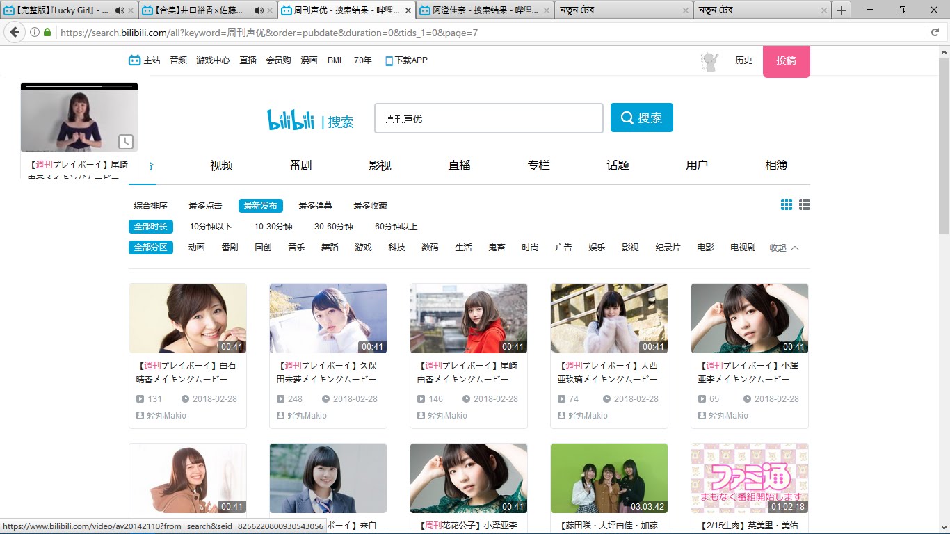Select the 最新发布 sort option

click(x=260, y=206)
